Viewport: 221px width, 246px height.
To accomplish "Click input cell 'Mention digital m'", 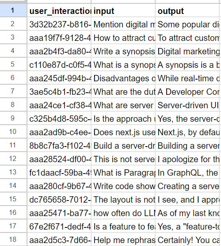I will [x=123, y=24].
